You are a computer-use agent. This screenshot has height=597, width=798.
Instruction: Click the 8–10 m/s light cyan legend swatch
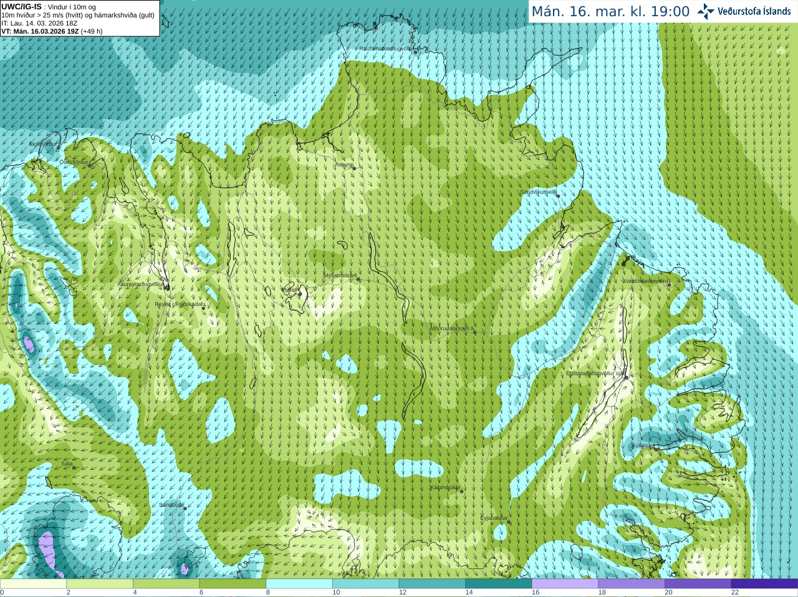tap(299, 584)
